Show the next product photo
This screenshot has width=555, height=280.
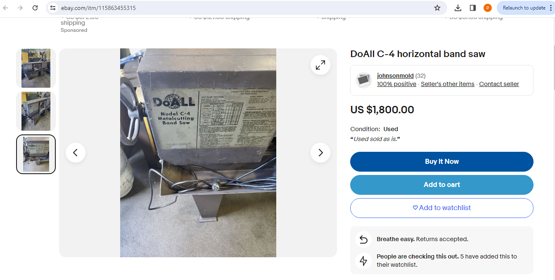320,153
